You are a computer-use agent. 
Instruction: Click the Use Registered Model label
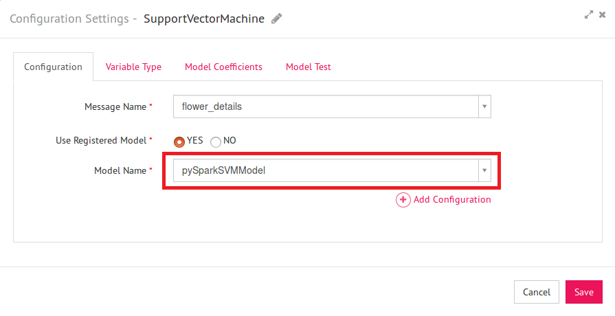click(100, 140)
